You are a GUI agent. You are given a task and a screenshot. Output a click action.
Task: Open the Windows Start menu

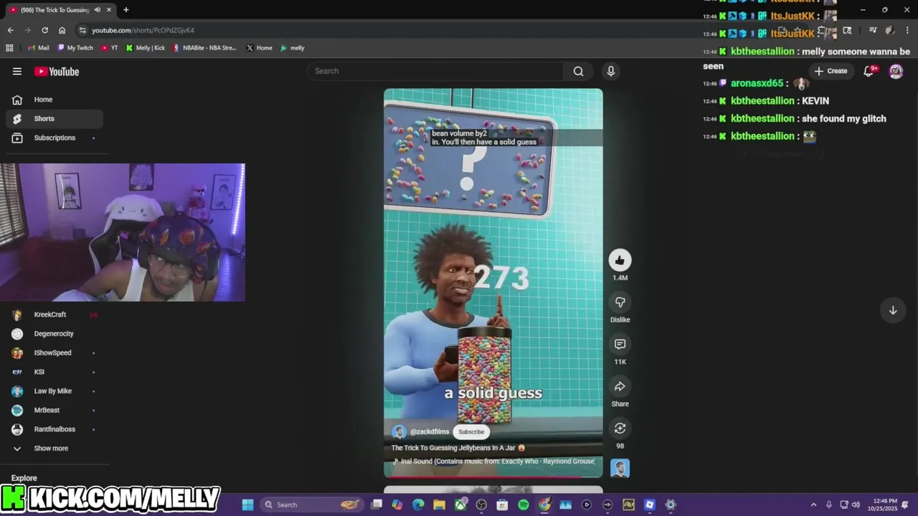(247, 505)
